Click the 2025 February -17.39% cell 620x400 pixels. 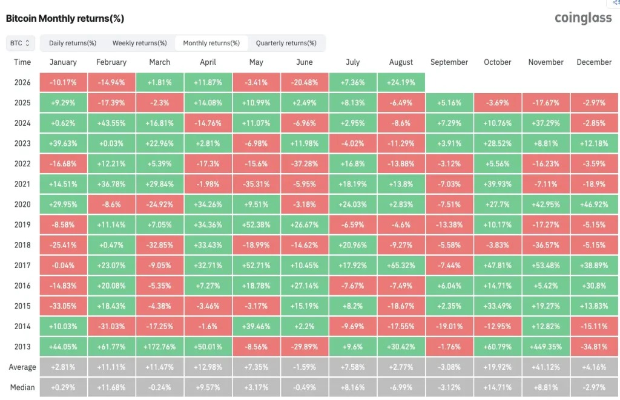(x=111, y=103)
